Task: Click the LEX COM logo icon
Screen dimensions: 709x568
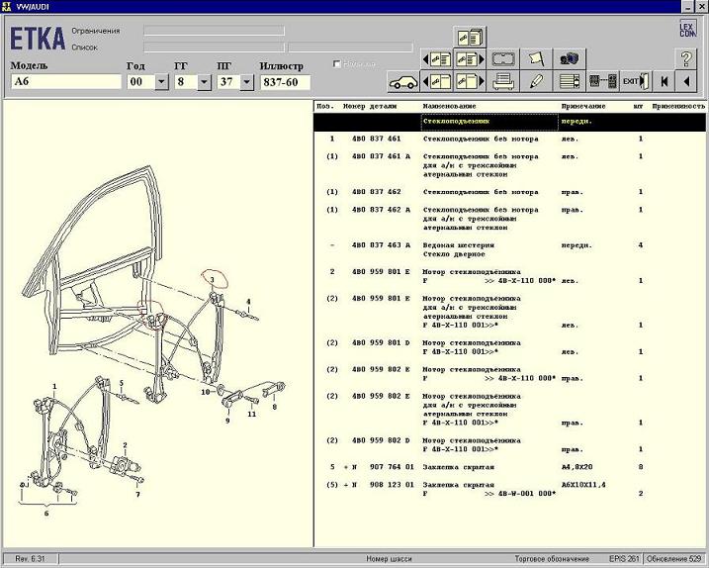Action: pyautogui.click(x=687, y=29)
